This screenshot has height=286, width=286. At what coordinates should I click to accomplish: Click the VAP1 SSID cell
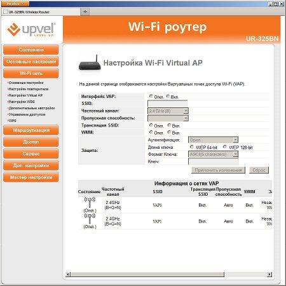157,221
